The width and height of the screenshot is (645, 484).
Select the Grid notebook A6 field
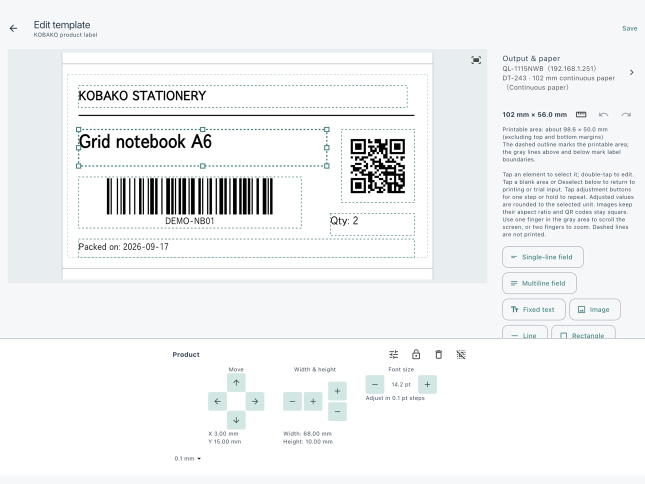pos(202,147)
